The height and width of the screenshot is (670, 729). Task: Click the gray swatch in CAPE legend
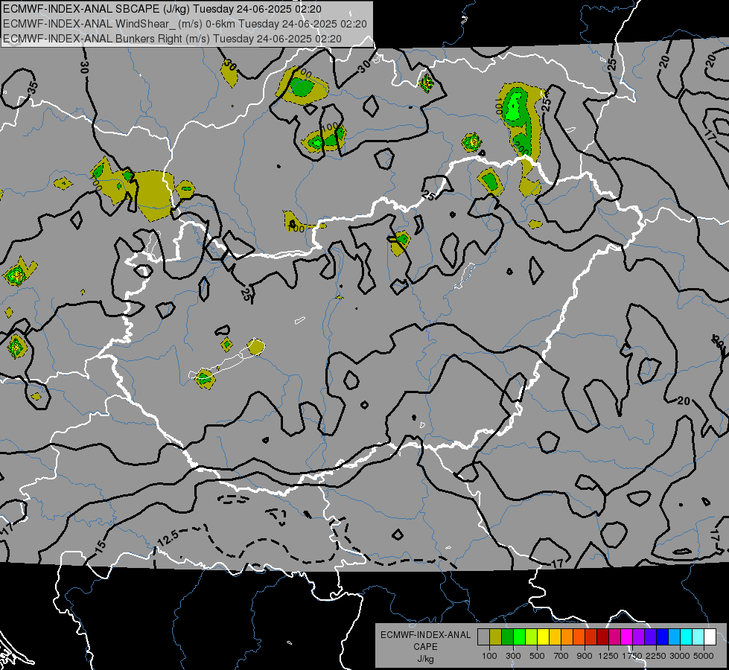click(x=483, y=637)
